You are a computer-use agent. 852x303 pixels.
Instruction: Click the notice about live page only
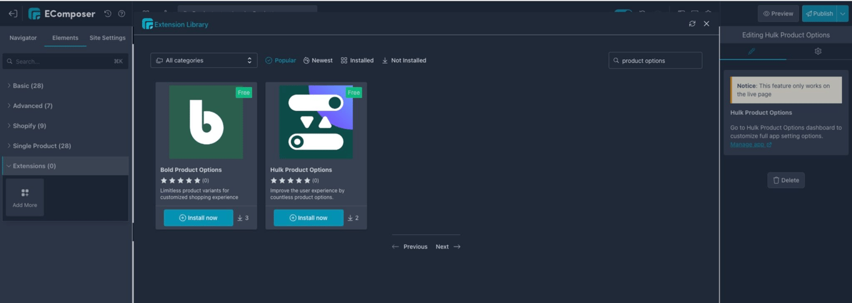click(786, 90)
